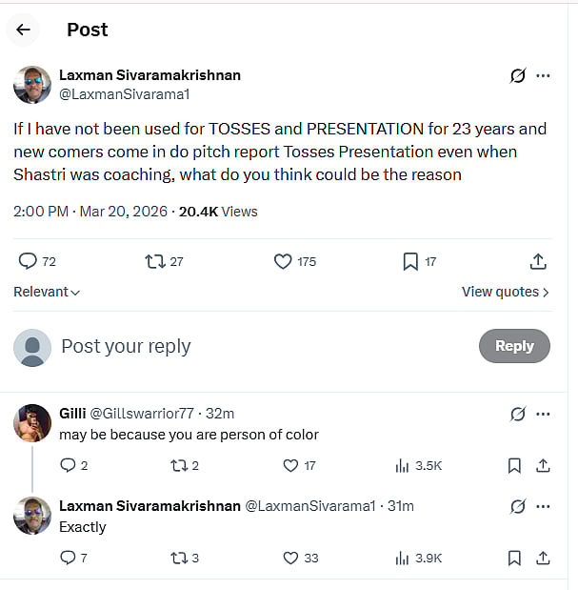The width and height of the screenshot is (578, 590).
Task: Bookmark the main post with 17 bookmarks
Action: [409, 261]
